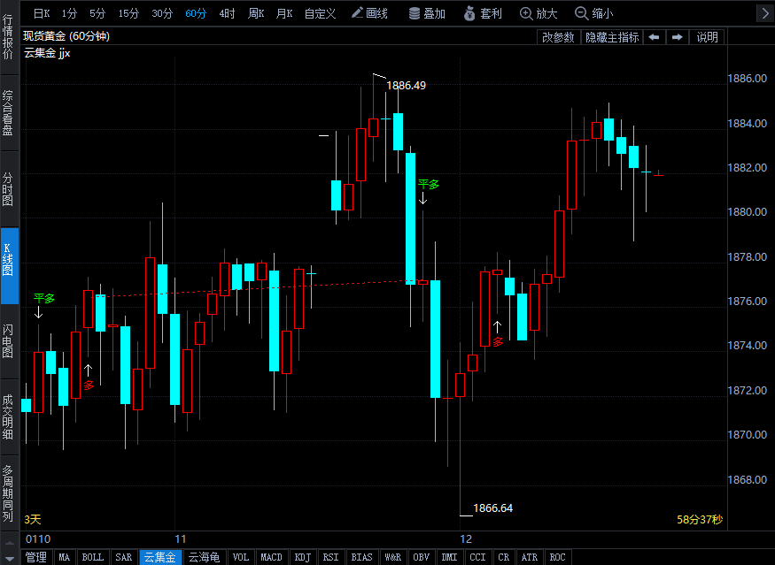775x565 pixels.
Task: Open 自定义 custom timeframe
Action: click(x=320, y=13)
